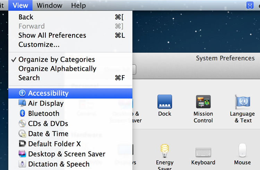Open the Mission Control preferences icon
The image size is (260, 170).
[203, 102]
